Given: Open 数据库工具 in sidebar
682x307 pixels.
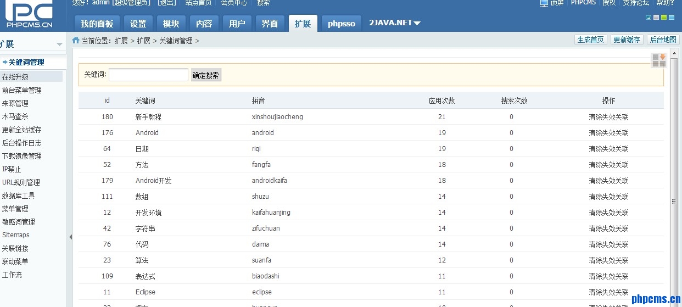Looking at the screenshot, I should [x=19, y=196].
